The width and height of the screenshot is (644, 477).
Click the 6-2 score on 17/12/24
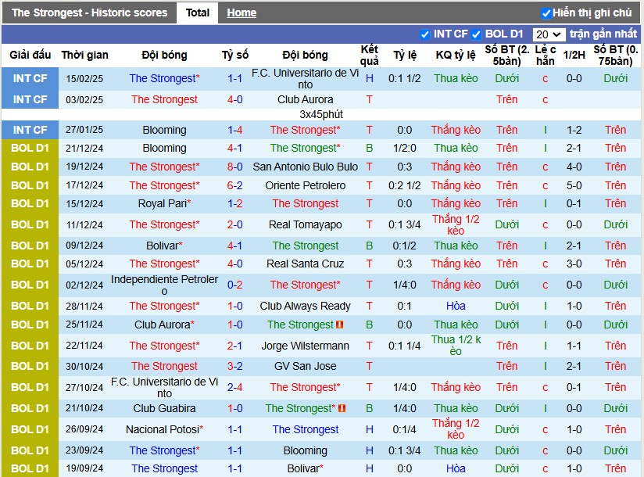tap(235, 185)
